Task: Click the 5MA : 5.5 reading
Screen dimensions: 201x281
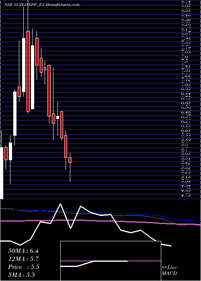Action: 21,275
